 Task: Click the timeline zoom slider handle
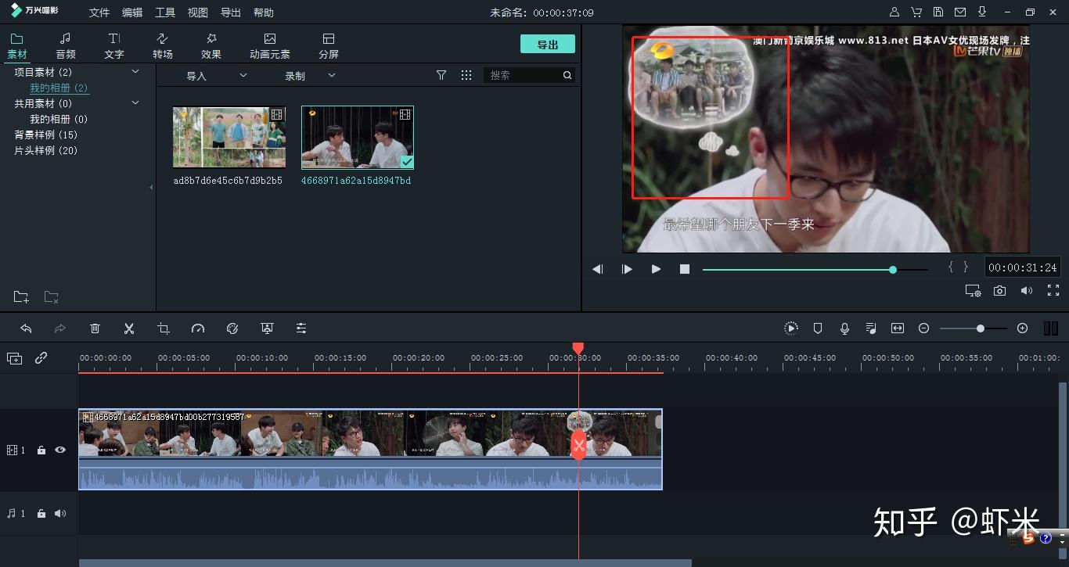click(980, 328)
